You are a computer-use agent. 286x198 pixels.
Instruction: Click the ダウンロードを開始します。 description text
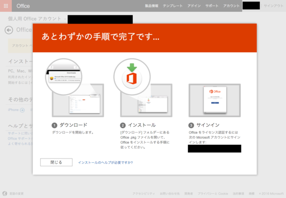click(73, 133)
